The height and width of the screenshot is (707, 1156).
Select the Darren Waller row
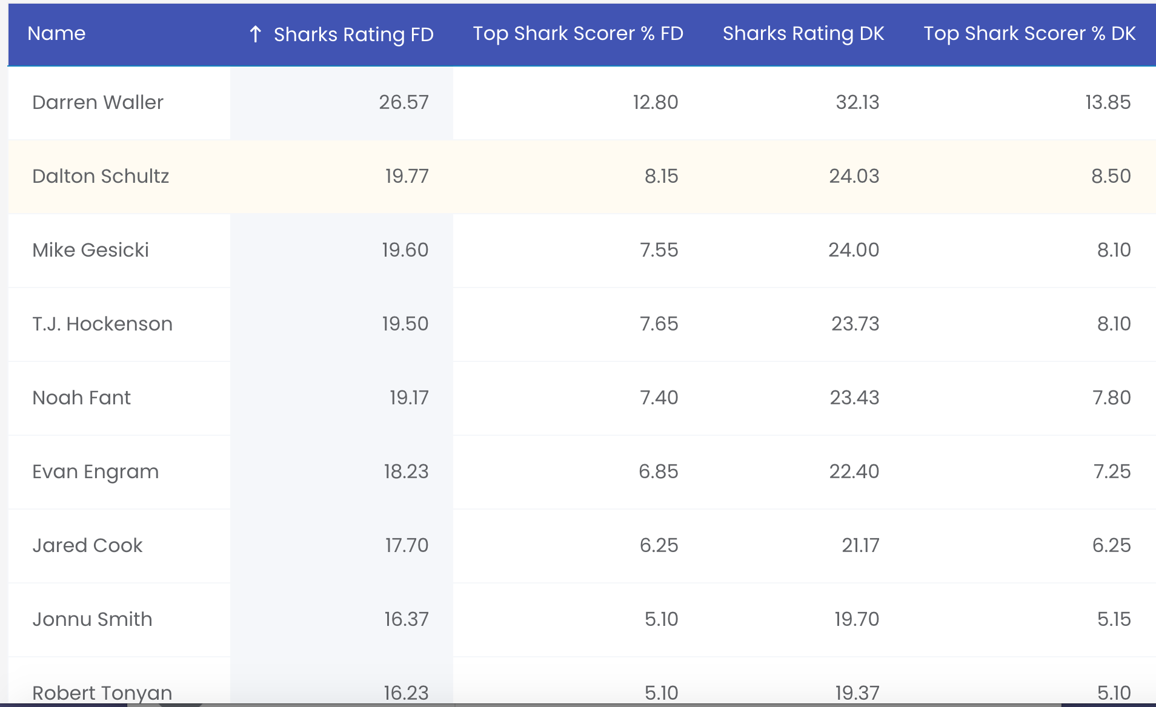point(582,102)
